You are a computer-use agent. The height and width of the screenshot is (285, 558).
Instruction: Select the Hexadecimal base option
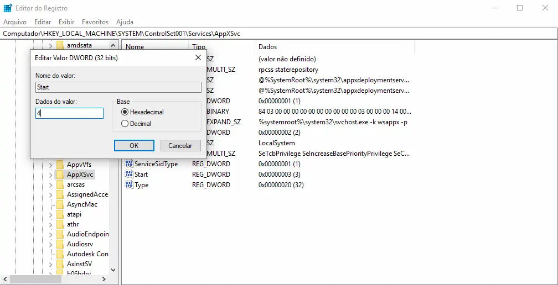pos(142,112)
